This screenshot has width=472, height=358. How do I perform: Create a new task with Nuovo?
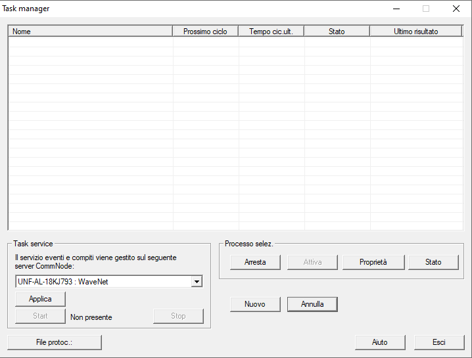(255, 304)
